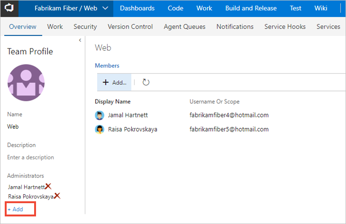The height and width of the screenshot is (224, 346).
Task: Select member Jamal Hartnett
Action: 128,115
